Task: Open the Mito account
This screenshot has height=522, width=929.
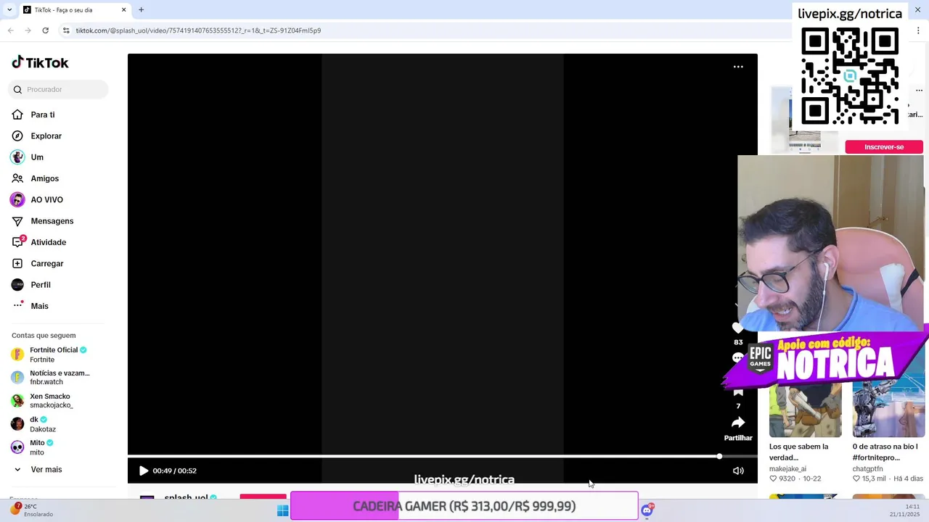Action: point(33,447)
